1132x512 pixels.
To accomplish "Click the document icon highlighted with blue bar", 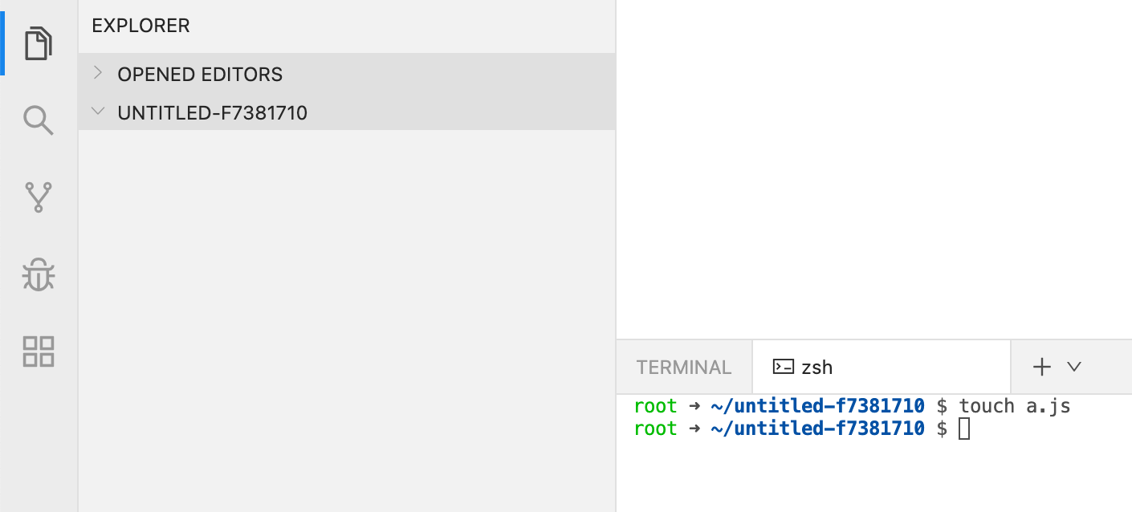I will coord(38,43).
